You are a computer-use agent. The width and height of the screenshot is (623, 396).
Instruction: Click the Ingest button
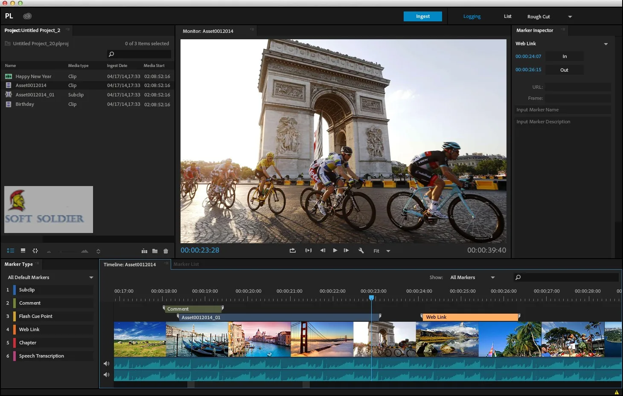pos(423,16)
